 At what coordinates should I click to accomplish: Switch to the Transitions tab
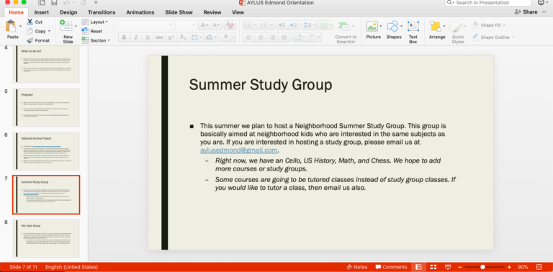click(x=102, y=12)
